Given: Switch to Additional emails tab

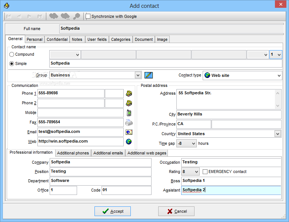Looking at the screenshot, I should 108,153.
